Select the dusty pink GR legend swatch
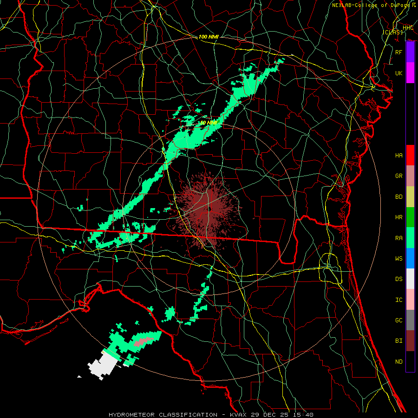418x418 pixels. tap(410, 176)
